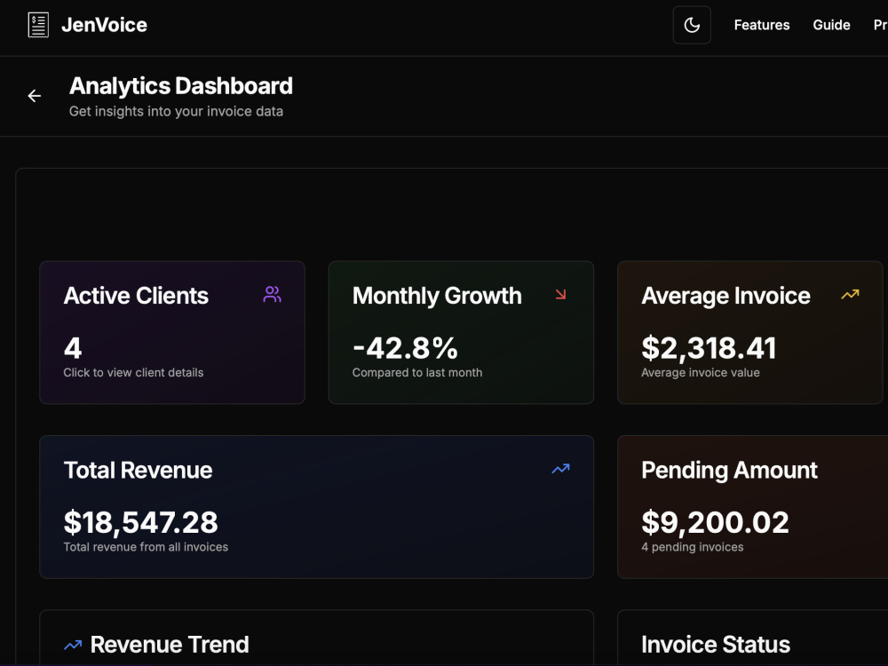Open the JenVoice home link text
The image size is (888, 666).
click(104, 25)
